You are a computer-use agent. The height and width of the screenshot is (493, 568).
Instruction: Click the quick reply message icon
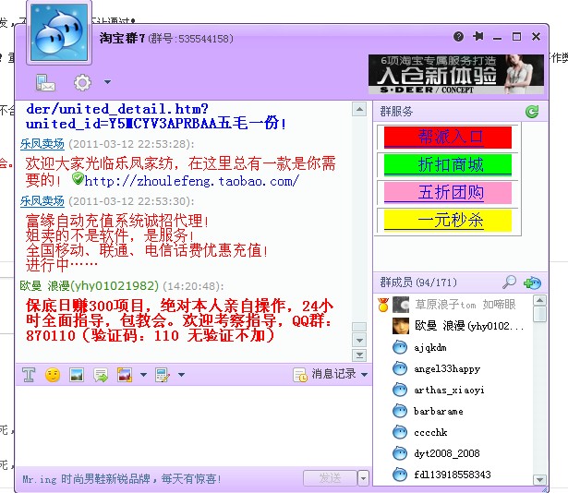click(x=101, y=375)
